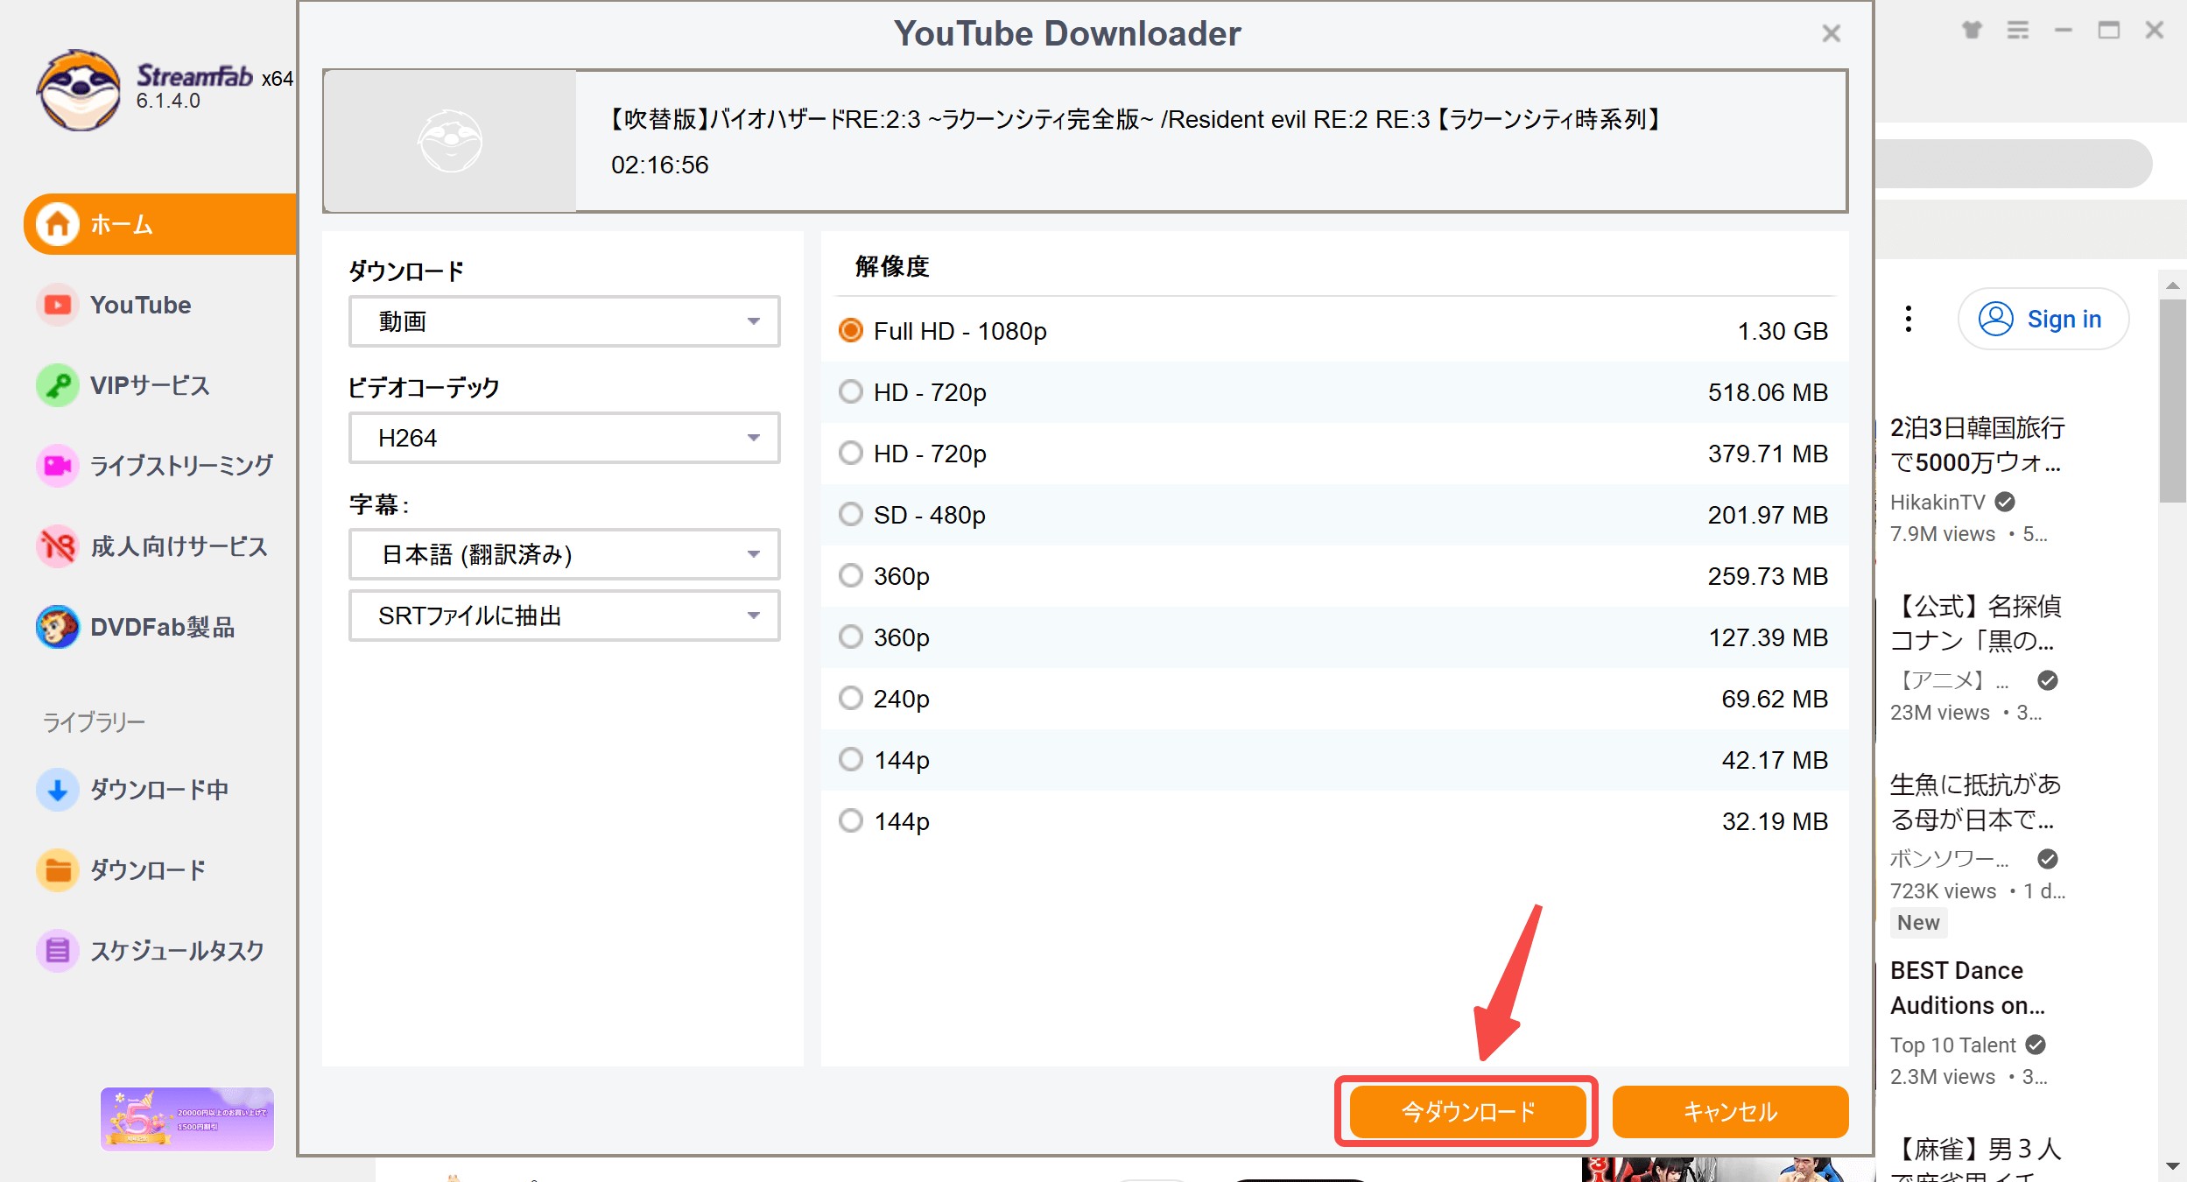The image size is (2187, 1182).
Task: Click the browser address bar
Action: (2014, 163)
